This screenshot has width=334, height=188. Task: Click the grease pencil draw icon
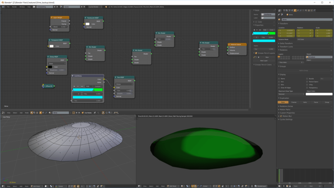pyautogui.click(x=254, y=57)
